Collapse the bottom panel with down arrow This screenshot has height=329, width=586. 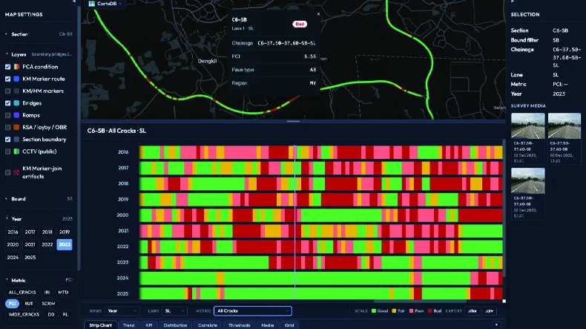point(496,325)
